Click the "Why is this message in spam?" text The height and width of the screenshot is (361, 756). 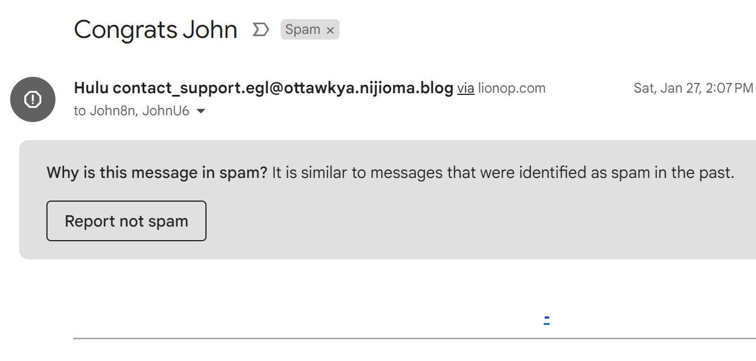point(157,172)
